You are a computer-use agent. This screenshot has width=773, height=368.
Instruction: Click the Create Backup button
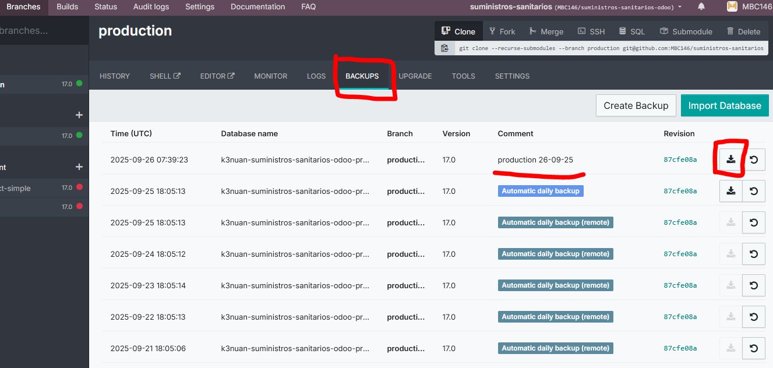pos(636,106)
